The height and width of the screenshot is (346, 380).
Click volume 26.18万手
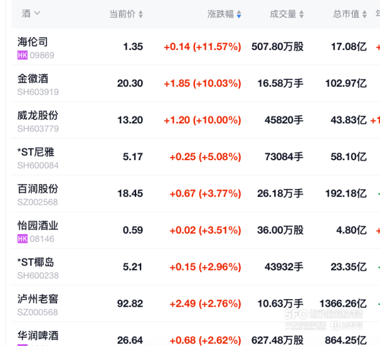pyautogui.click(x=281, y=194)
